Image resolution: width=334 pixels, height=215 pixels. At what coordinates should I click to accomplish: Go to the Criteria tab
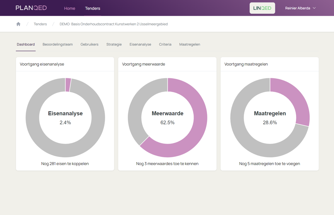pos(165,44)
